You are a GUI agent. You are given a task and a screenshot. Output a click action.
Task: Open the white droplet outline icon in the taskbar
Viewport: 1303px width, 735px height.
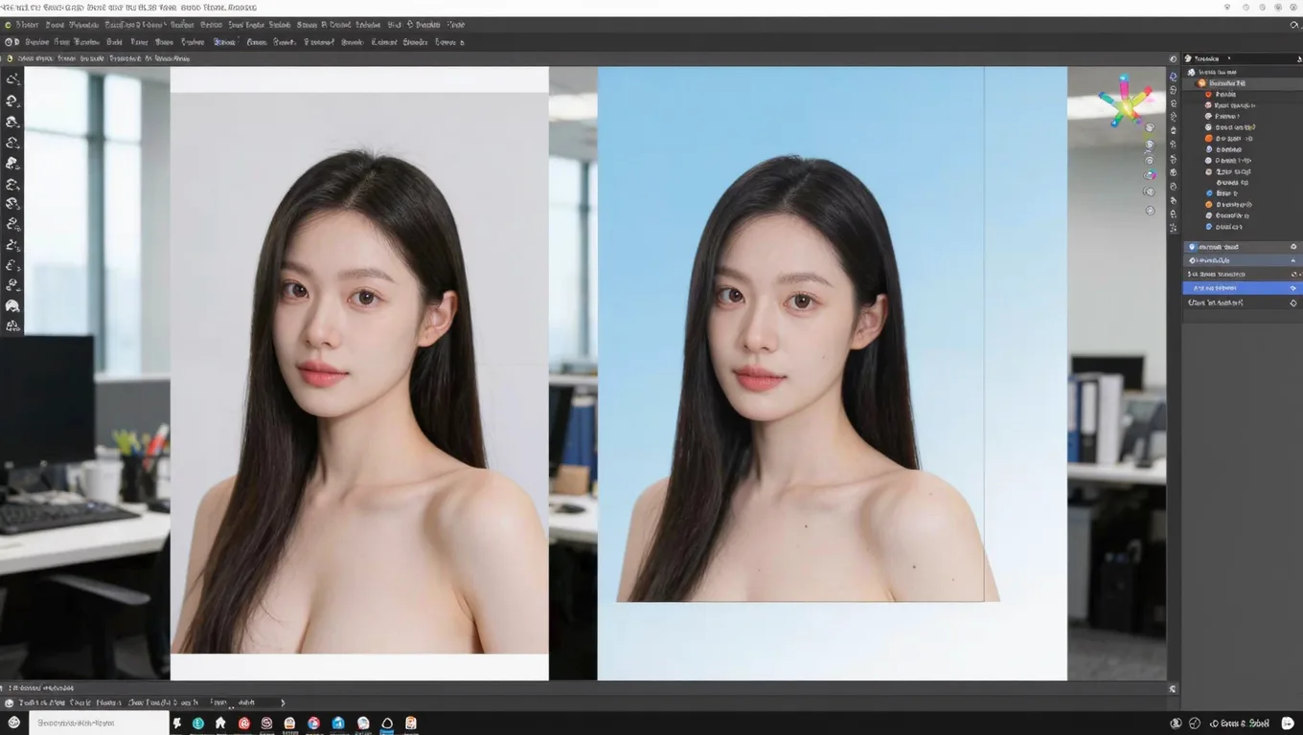click(x=387, y=724)
